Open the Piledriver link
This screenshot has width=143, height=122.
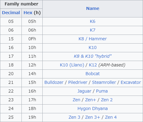point(78,82)
